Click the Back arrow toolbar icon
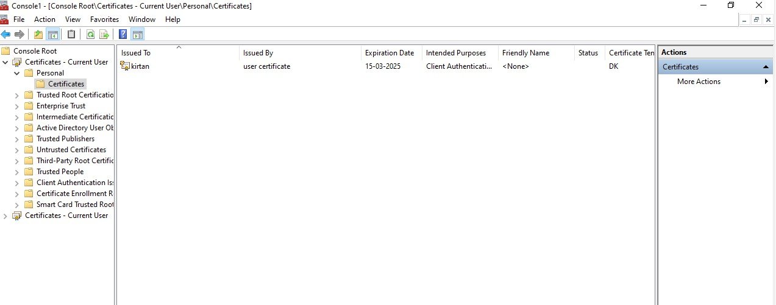This screenshot has height=305, width=776. pos(5,35)
